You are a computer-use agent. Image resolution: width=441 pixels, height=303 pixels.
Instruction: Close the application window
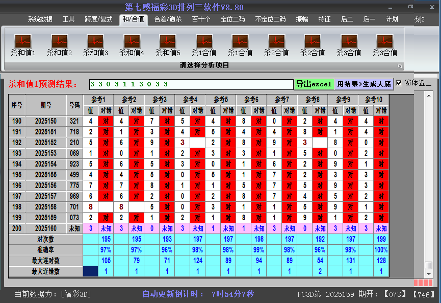tap(432, 7)
